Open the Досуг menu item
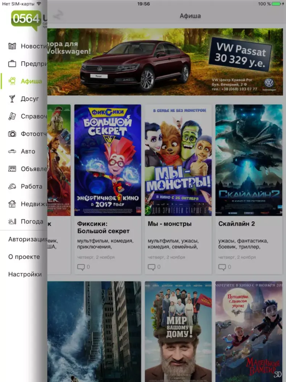This screenshot has height=382, width=286. (24, 99)
